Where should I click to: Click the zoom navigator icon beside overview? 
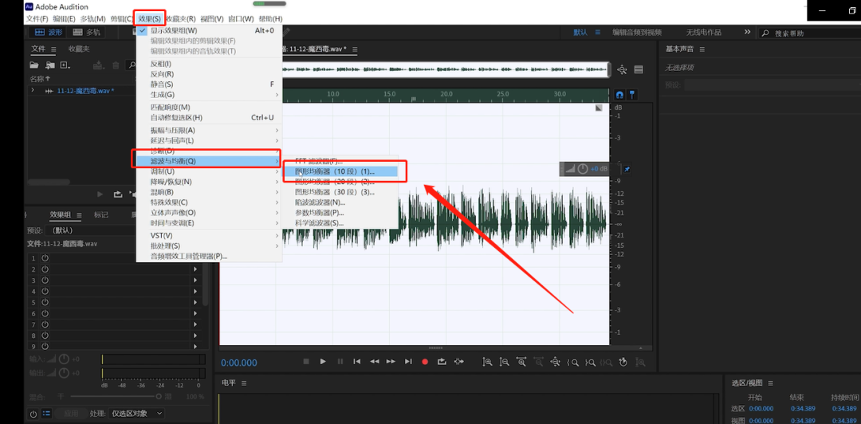pos(622,70)
